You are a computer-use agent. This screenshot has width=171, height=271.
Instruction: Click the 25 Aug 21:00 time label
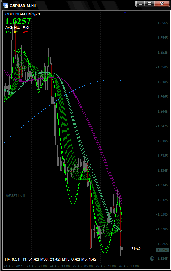click(105, 266)
